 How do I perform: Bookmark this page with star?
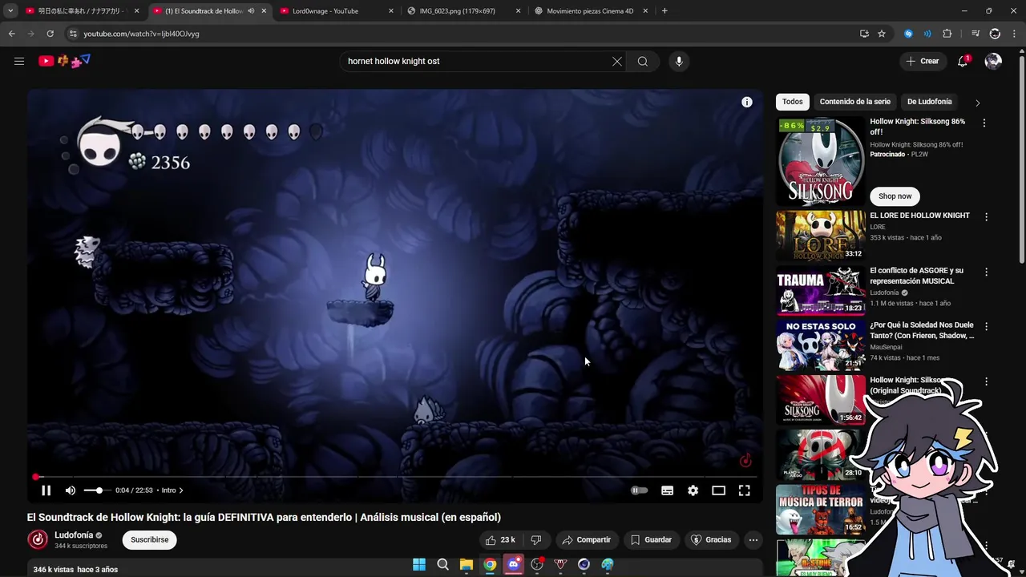pyautogui.click(x=882, y=34)
